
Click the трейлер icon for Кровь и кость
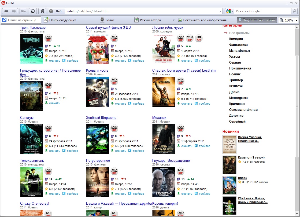pyautogui.click(x=130, y=103)
